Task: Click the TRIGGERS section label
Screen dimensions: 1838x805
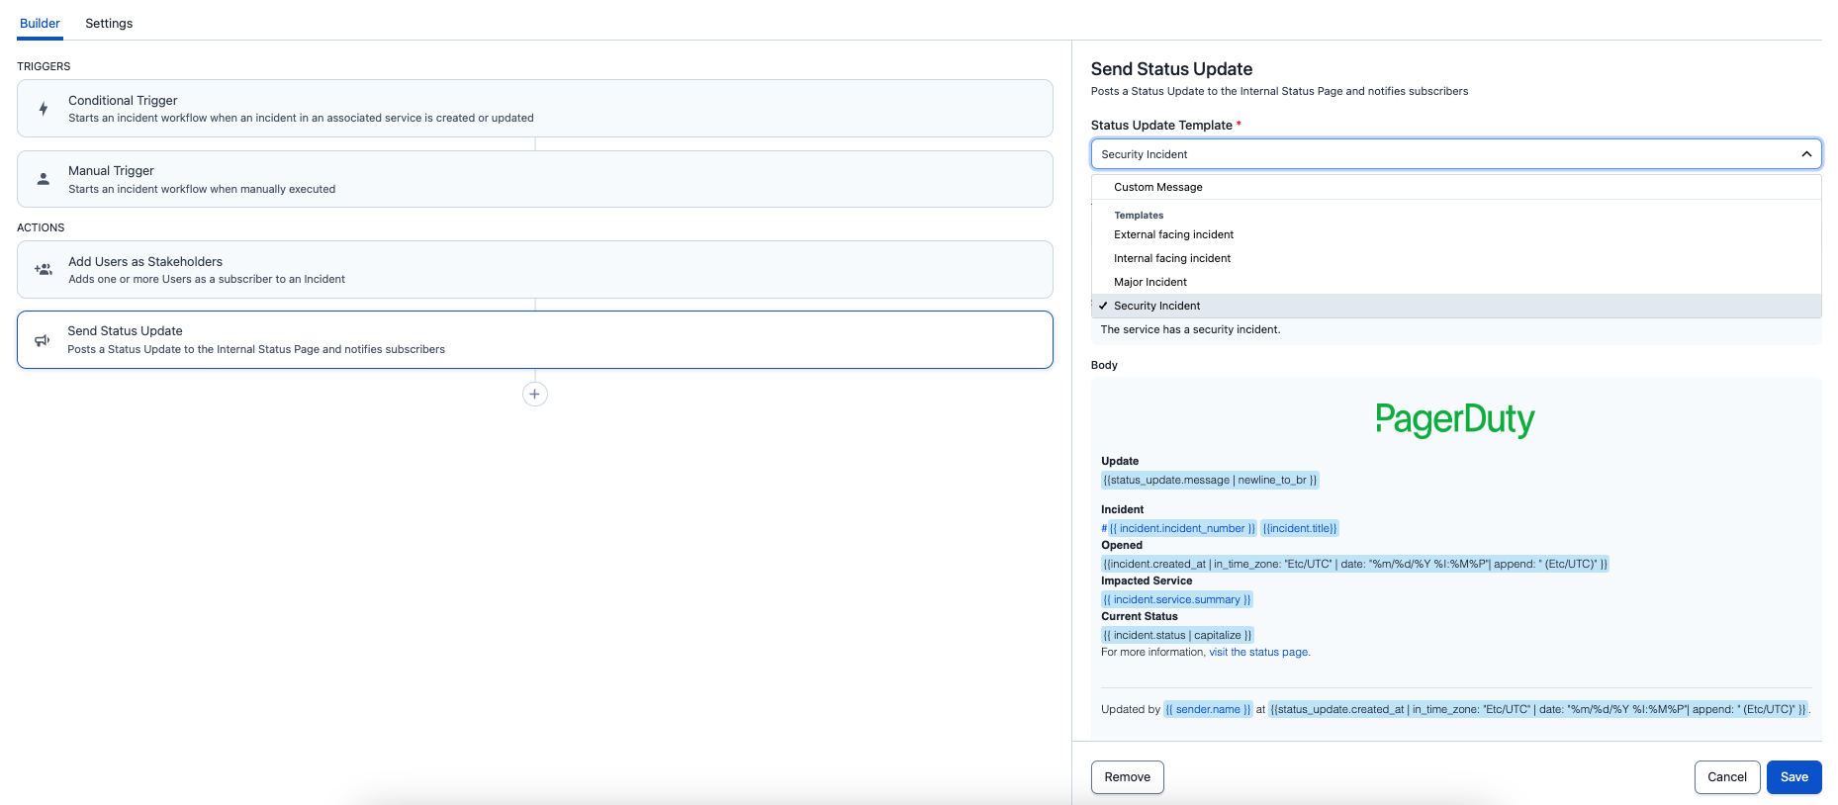Action: click(44, 66)
